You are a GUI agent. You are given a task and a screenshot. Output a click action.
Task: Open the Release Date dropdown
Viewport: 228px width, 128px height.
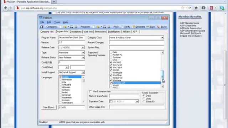(x=83, y=47)
